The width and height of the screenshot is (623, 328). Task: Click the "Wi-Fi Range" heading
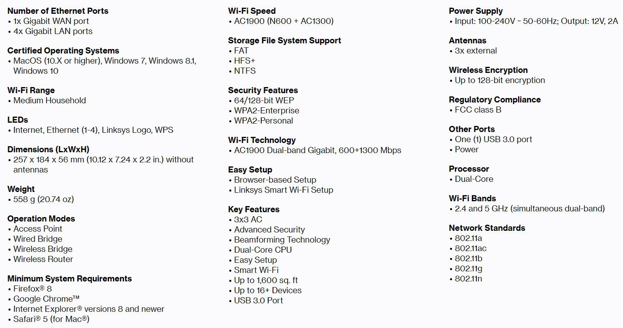(x=31, y=90)
